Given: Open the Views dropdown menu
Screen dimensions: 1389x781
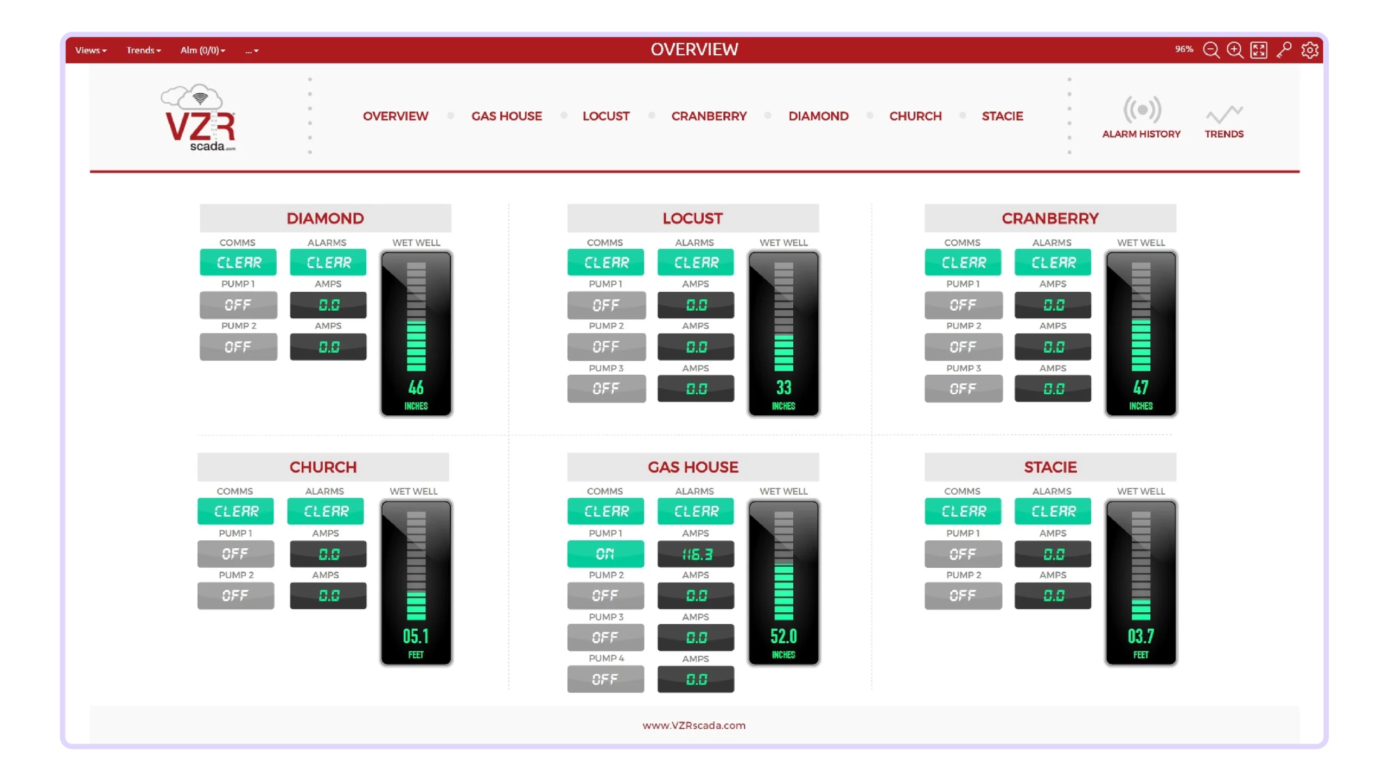Looking at the screenshot, I should tap(91, 50).
